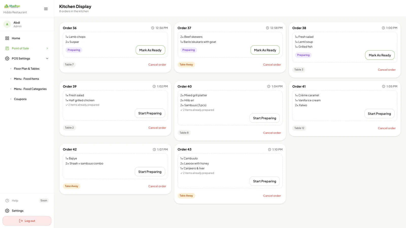The height and width of the screenshot is (228, 406).
Task: Click Order 37 Take Away tag
Action: [186, 65]
